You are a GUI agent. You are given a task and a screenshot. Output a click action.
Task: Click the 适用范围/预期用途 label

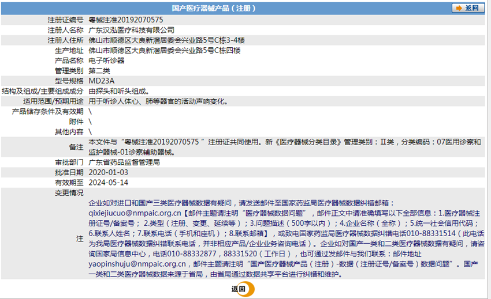53,101
